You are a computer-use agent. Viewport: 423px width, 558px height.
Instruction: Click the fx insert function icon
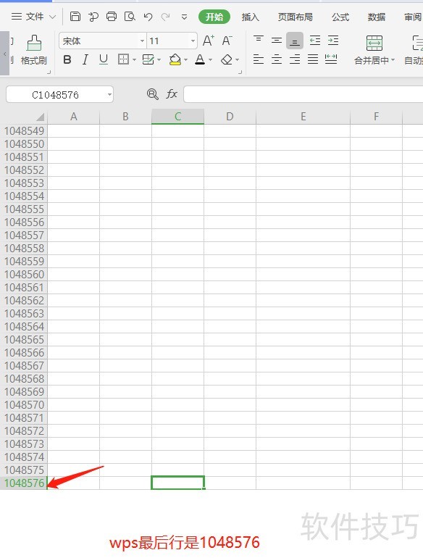point(172,94)
